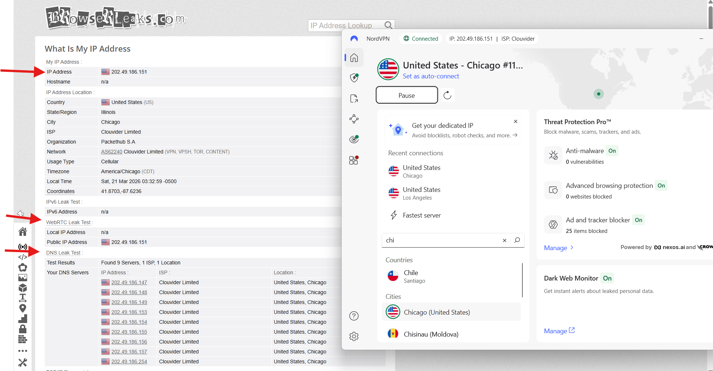Click WebRTC Leak Test heading link
This screenshot has width=713, height=371.
tap(68, 222)
